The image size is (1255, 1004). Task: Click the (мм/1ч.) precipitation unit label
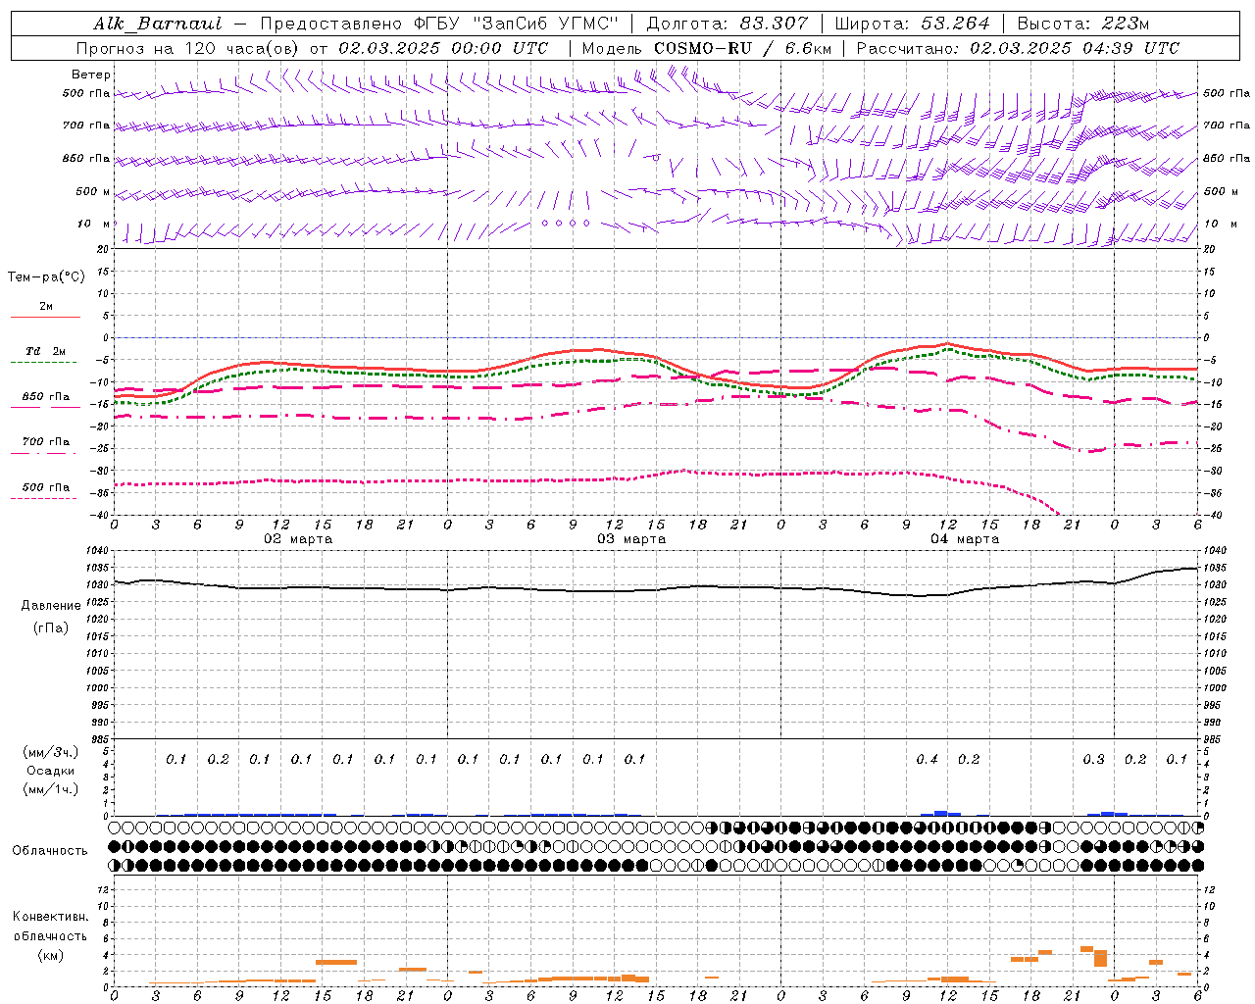pyautogui.click(x=51, y=789)
